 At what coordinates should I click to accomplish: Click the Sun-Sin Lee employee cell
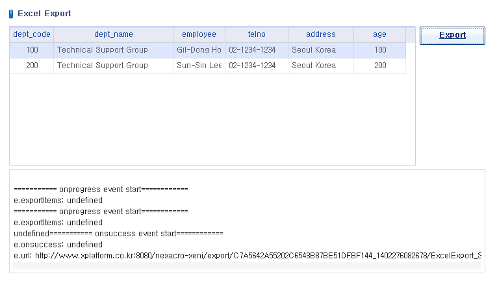199,66
